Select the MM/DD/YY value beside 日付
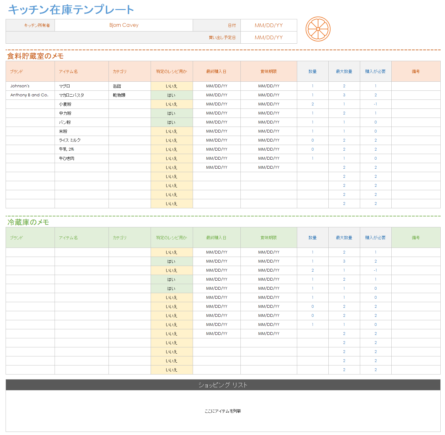Image resolution: width=445 pixels, height=435 pixels. click(x=269, y=25)
